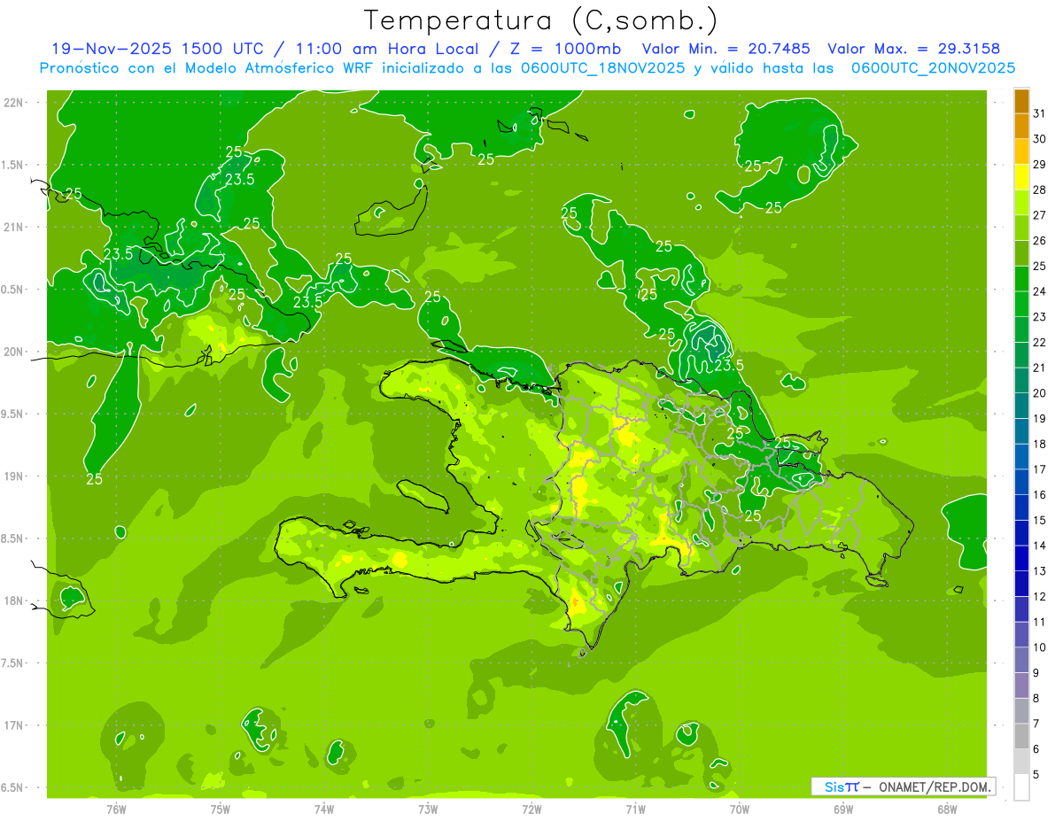The height and width of the screenshot is (821, 1063).
Task: Pick the orange swatch between 30 and 31
Action: (1021, 126)
